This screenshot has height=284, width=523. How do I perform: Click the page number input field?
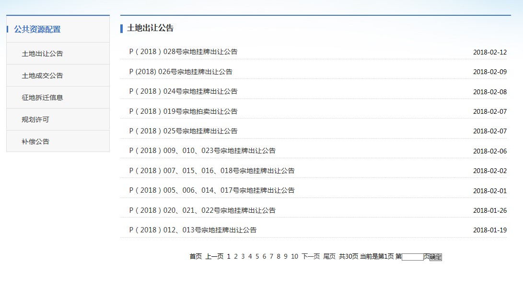[x=412, y=257]
